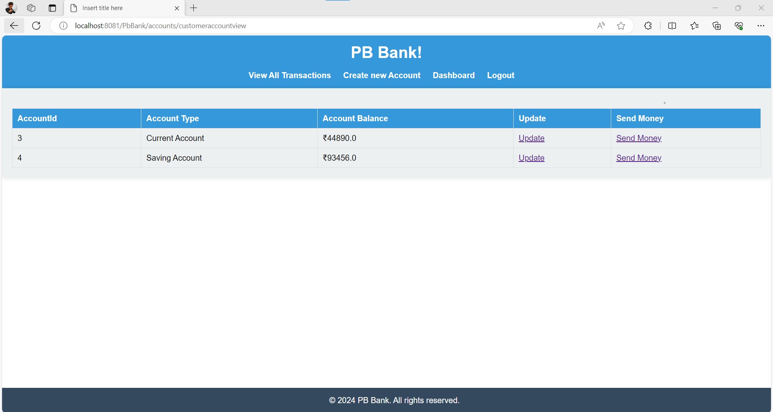773x412 pixels.
Task: Open the browser workspaces icon
Action: click(31, 8)
